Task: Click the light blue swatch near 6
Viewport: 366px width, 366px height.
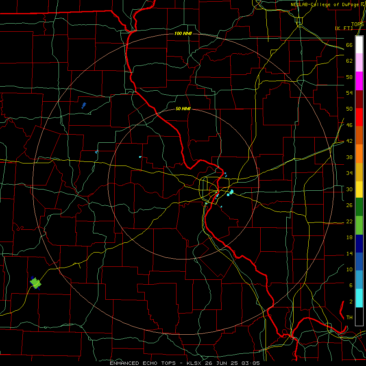Action: 359,280
